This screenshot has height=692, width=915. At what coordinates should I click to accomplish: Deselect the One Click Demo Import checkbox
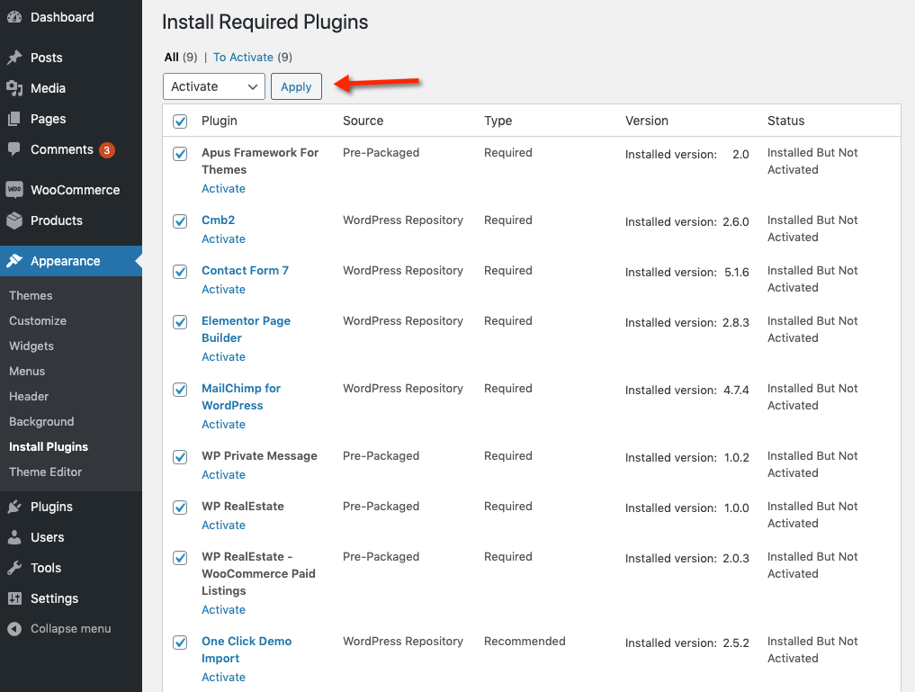tap(180, 643)
